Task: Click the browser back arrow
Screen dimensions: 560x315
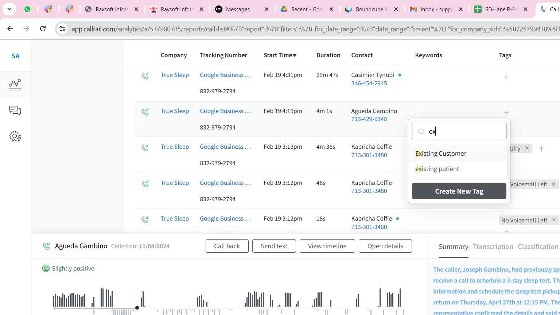Action: [10, 28]
